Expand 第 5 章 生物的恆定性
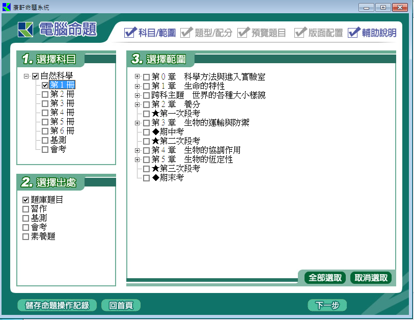Image resolution: width=414 pixels, height=320 pixels. click(x=137, y=159)
